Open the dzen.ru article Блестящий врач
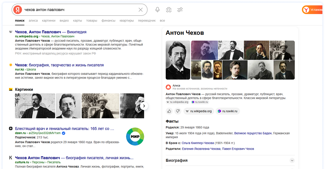This screenshot has width=325, height=169. click(64, 128)
